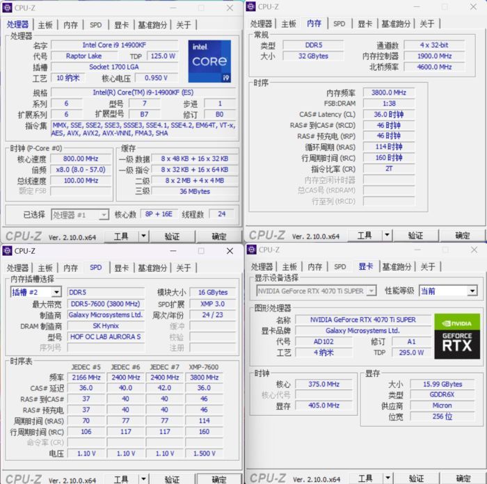
Task: Click 验证 button in graphics window
Action: tap(417, 478)
